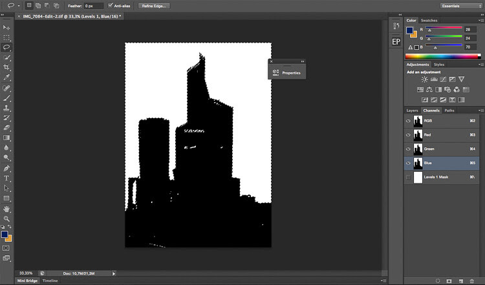The image size is (485, 285).
Task: Load channel as selection
Action: (x=437, y=281)
